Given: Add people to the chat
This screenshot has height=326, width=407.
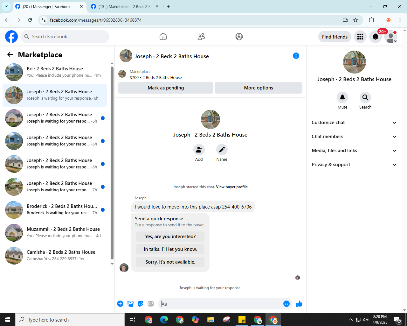Looking at the screenshot, I should pyautogui.click(x=199, y=150).
